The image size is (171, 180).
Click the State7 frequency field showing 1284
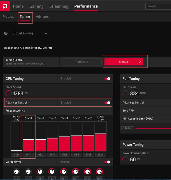[x=101, y=155]
